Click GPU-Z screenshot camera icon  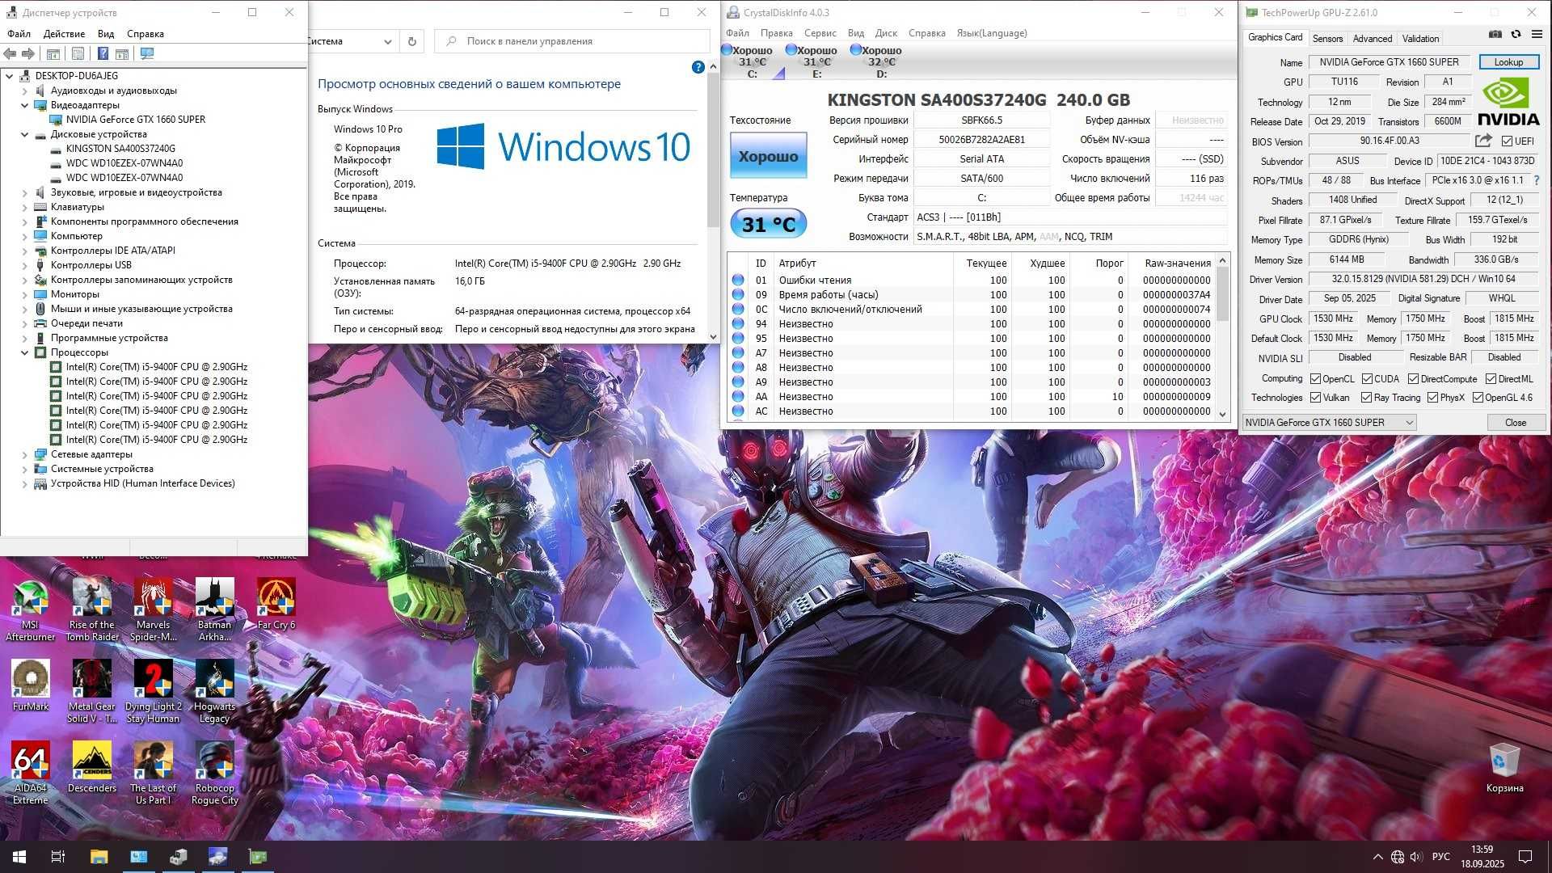[x=1495, y=34]
